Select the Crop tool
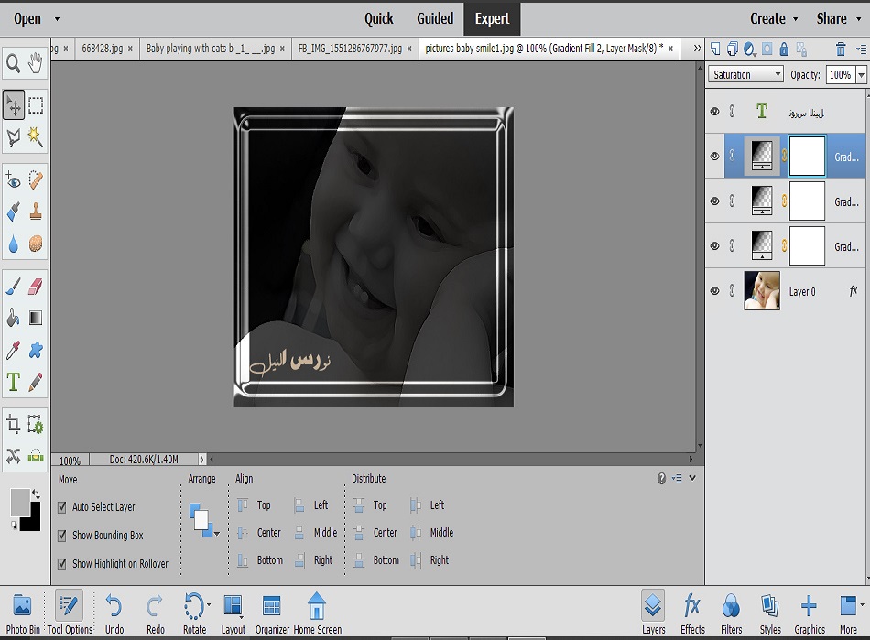Image resolution: width=870 pixels, height=640 pixels. tap(14, 424)
